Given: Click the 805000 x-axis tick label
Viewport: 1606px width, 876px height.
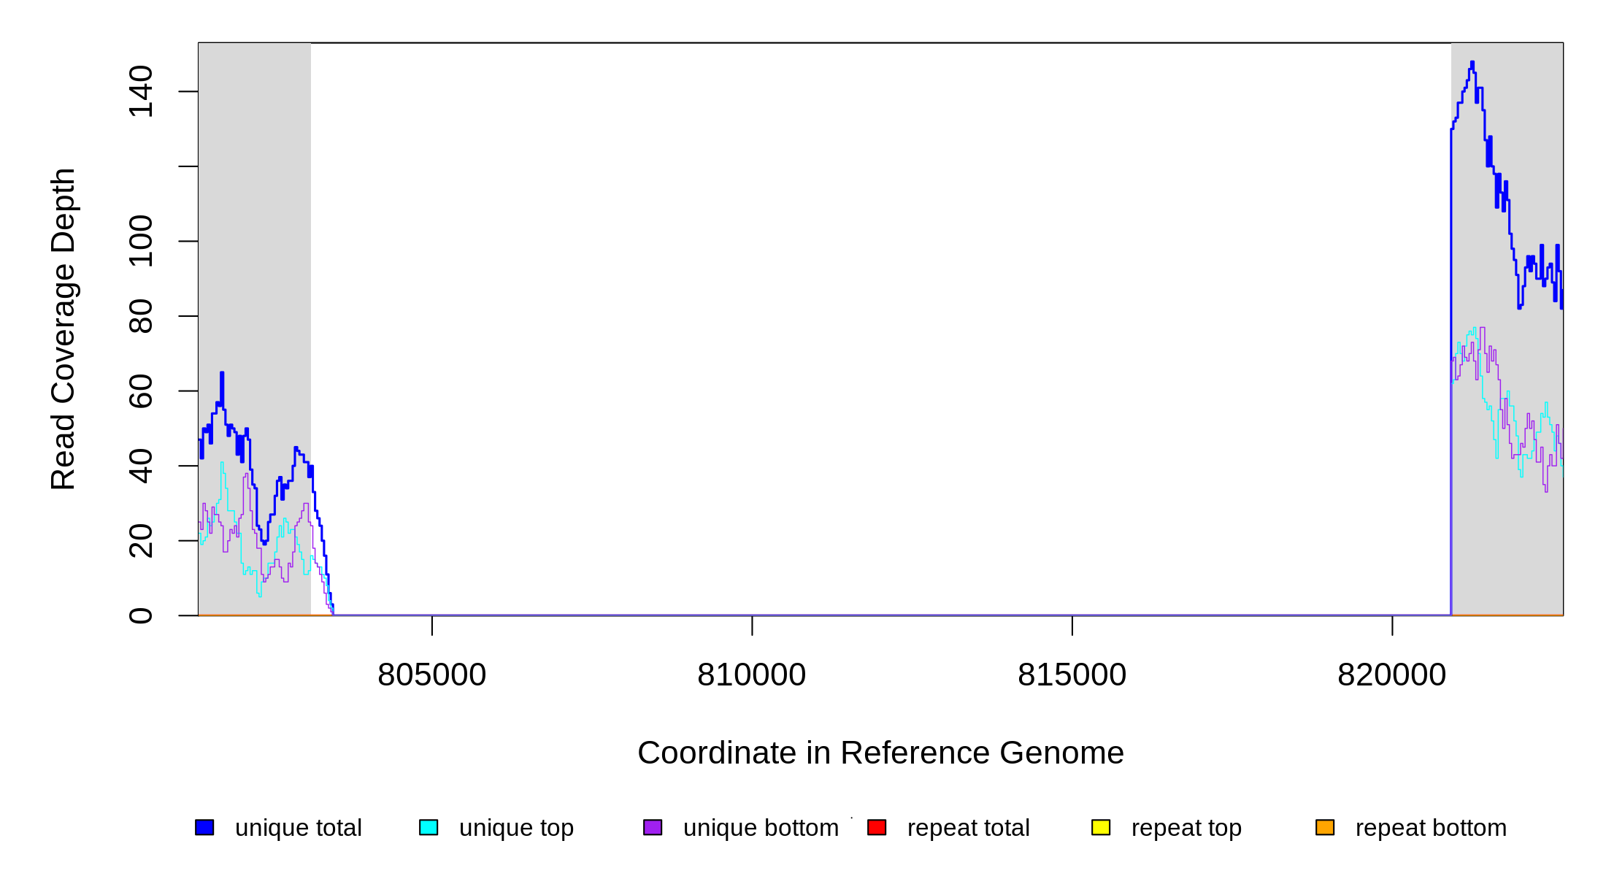Looking at the screenshot, I should coord(431,675).
